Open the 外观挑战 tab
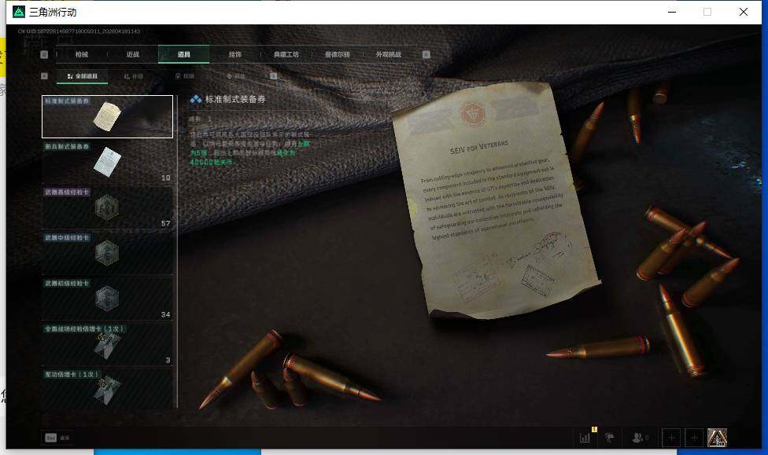This screenshot has width=768, height=455. coord(388,55)
